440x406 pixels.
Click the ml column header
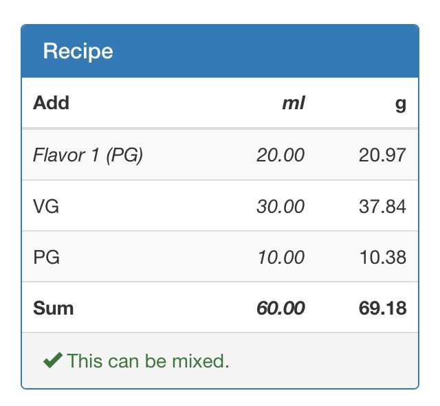click(294, 103)
